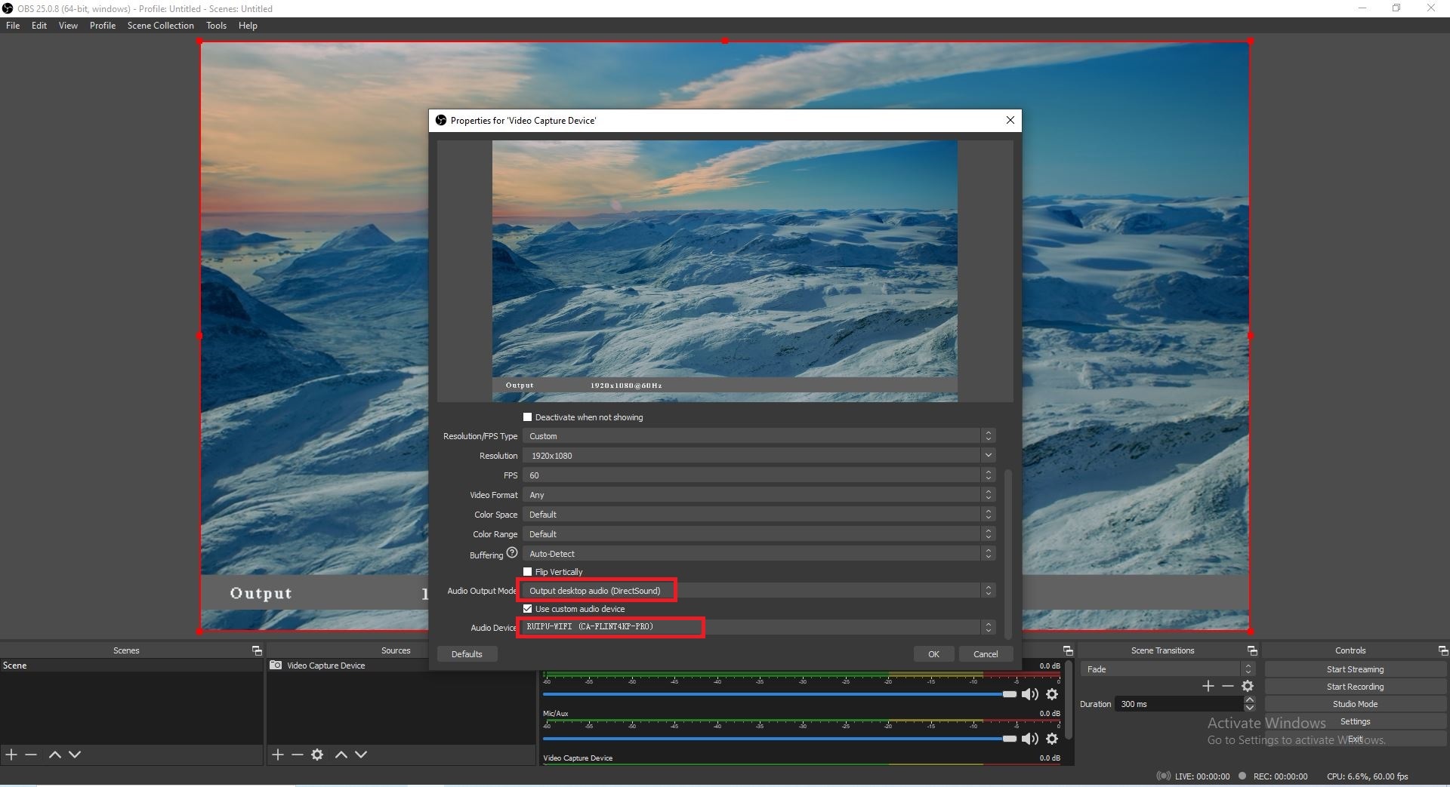Open Audio Output Mode dropdown

759,591
